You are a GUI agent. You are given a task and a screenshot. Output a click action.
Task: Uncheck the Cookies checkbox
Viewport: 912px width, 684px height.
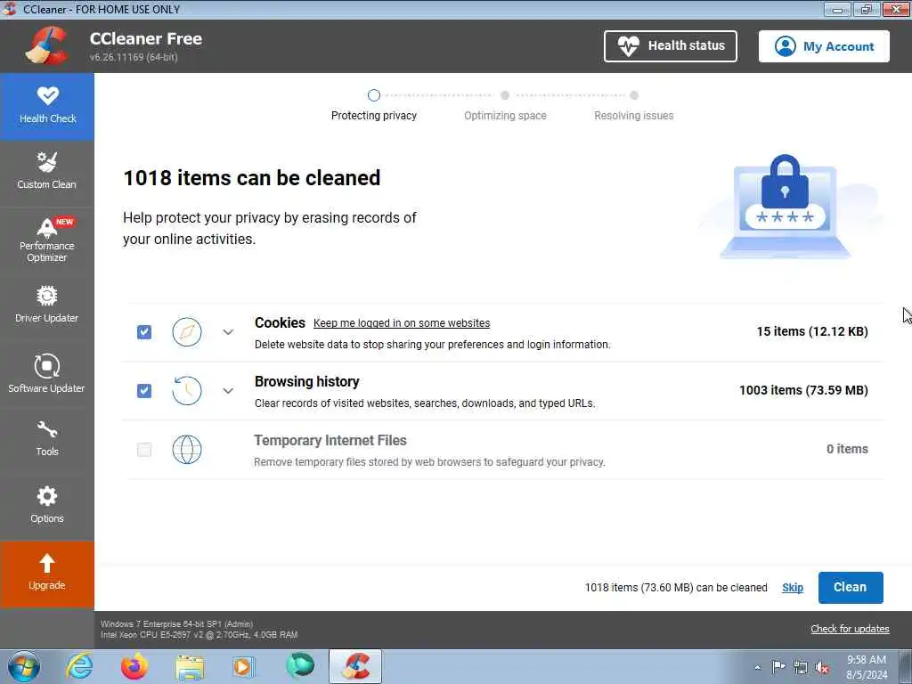(144, 332)
